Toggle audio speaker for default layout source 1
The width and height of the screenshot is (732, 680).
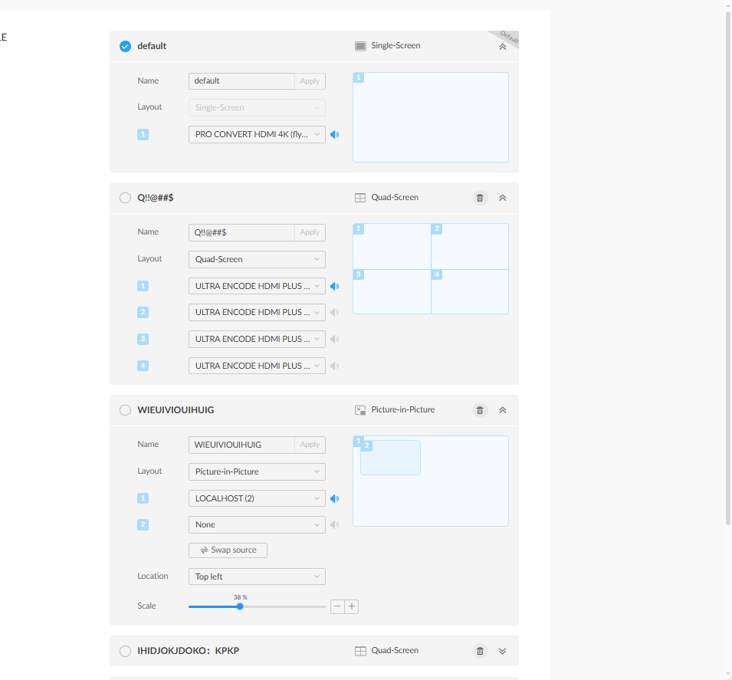pyautogui.click(x=334, y=135)
